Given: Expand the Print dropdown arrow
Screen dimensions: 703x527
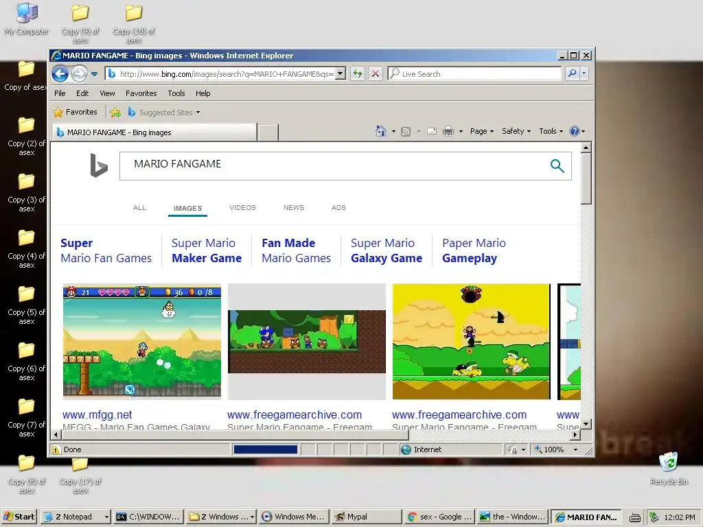Looking at the screenshot, I should click(x=461, y=131).
